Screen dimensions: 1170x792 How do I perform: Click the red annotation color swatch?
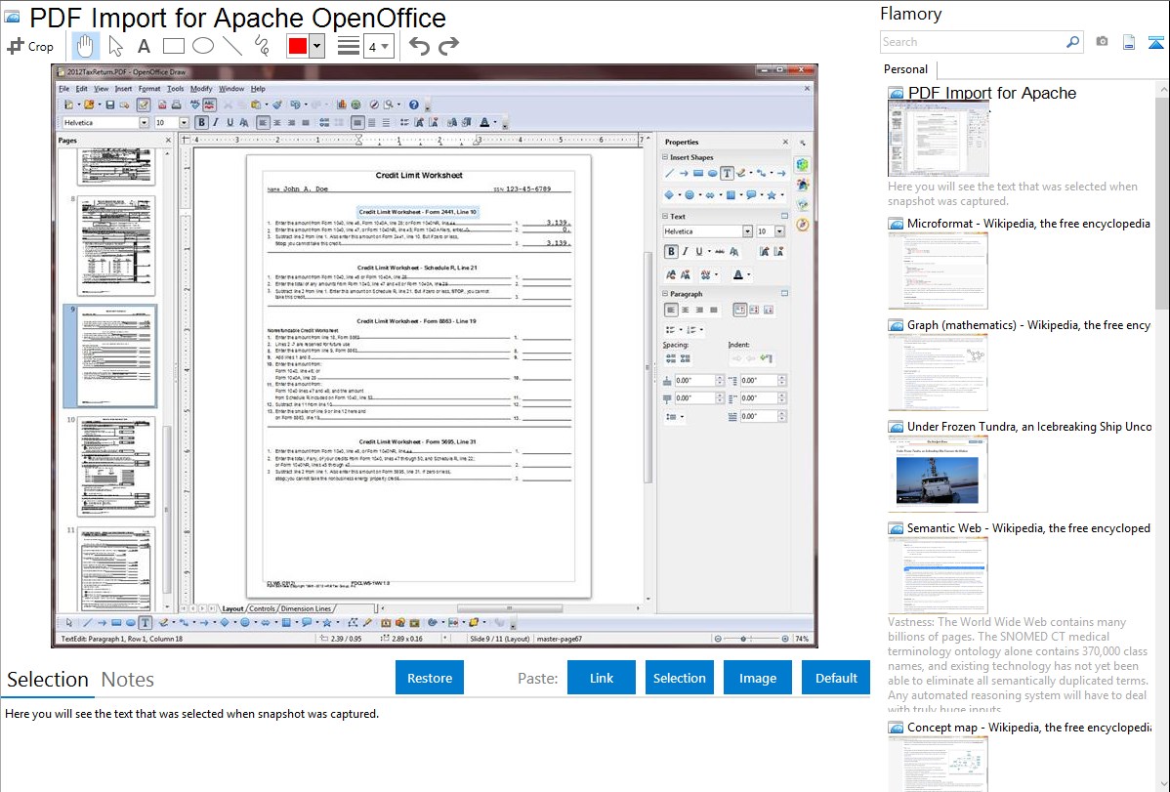point(298,46)
